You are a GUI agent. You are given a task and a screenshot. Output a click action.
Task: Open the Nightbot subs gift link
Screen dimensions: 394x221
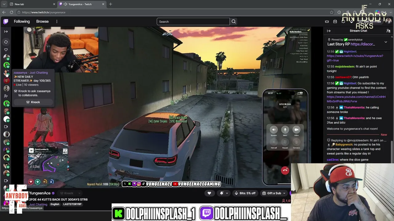pos(355,58)
